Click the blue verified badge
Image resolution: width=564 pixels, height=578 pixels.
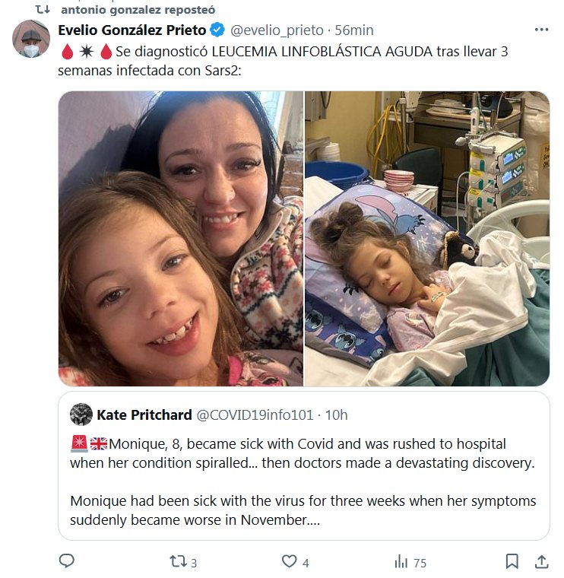(217, 30)
